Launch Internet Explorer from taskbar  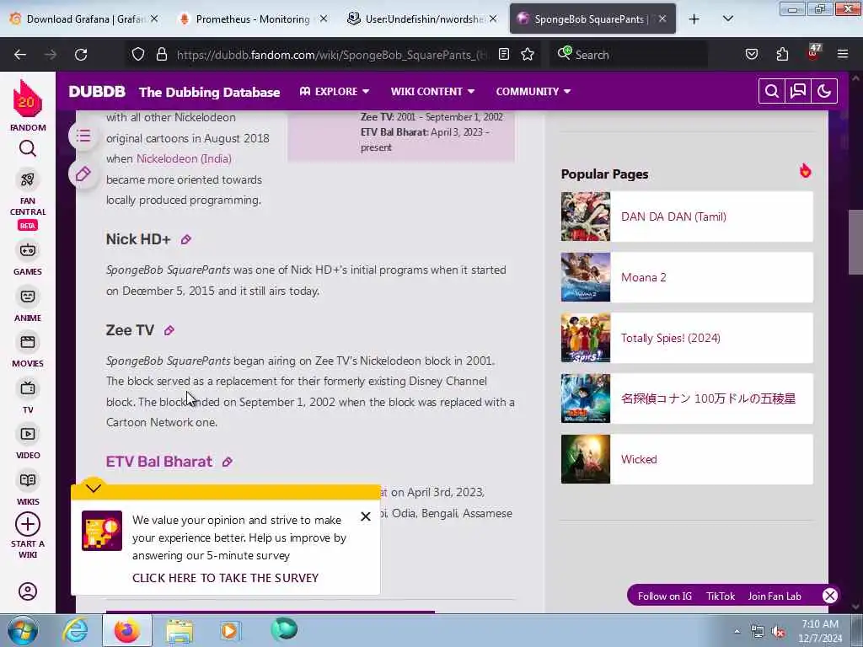point(75,630)
